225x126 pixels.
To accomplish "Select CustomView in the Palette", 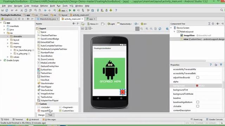I will pyautogui.click(x=66, y=111).
